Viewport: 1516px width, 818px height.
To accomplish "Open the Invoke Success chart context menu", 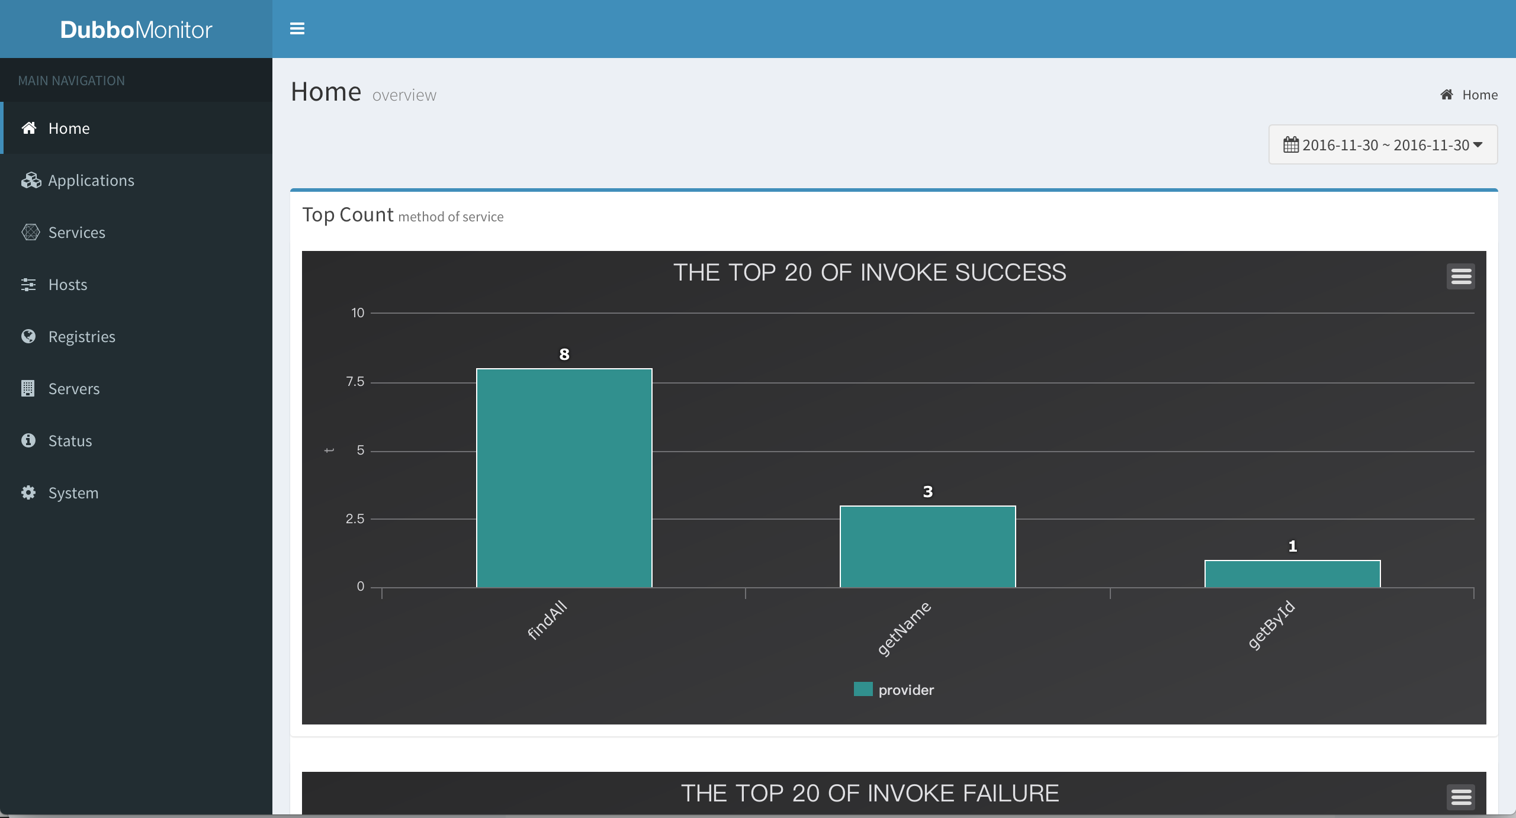I will [1461, 276].
